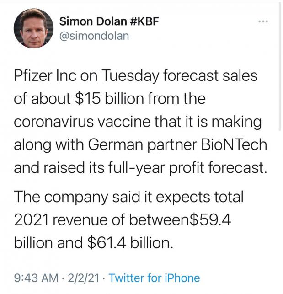The height and width of the screenshot is (294, 283).
Task: Tap the 9:43 AM timestamp
Action: coord(36,278)
